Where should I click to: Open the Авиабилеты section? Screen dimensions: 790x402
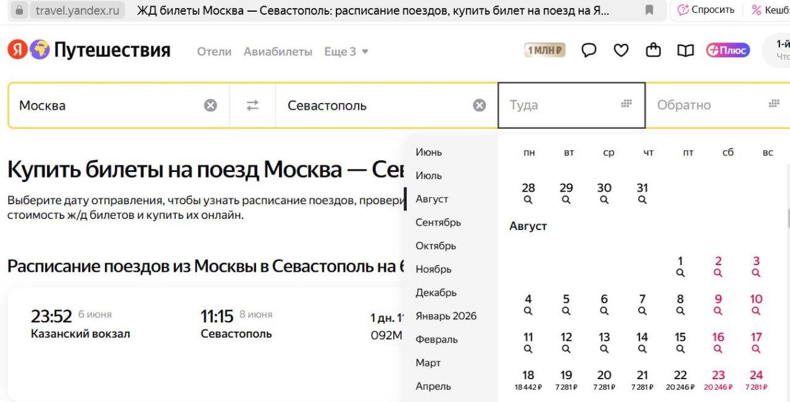(278, 52)
